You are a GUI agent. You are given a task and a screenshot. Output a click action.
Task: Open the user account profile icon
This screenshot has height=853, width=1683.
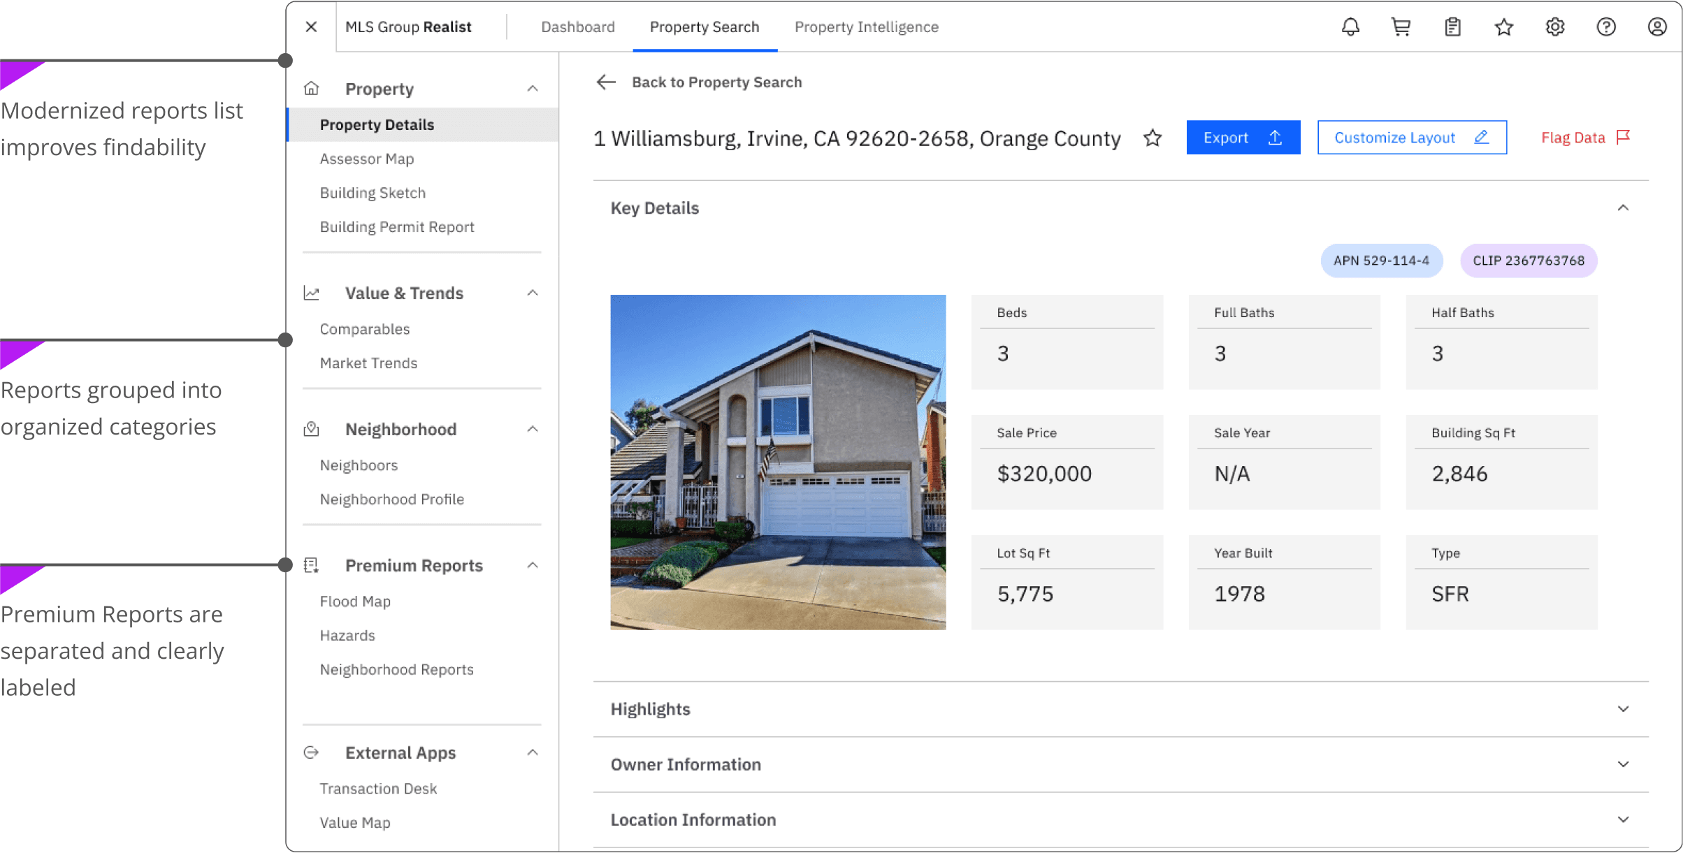click(1656, 27)
